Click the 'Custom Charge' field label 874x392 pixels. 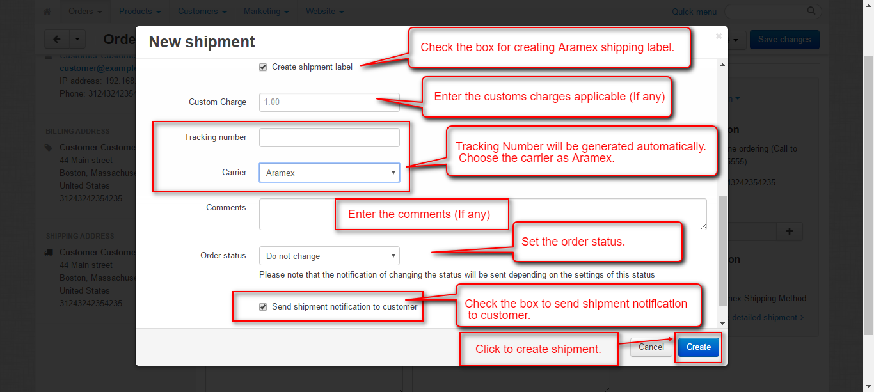click(x=218, y=102)
